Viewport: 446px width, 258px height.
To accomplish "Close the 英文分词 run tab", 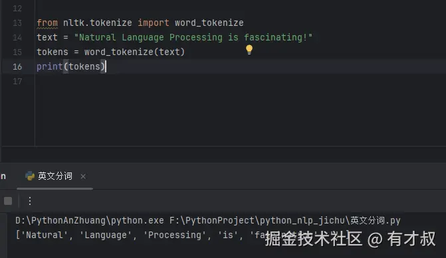I will click(x=83, y=176).
